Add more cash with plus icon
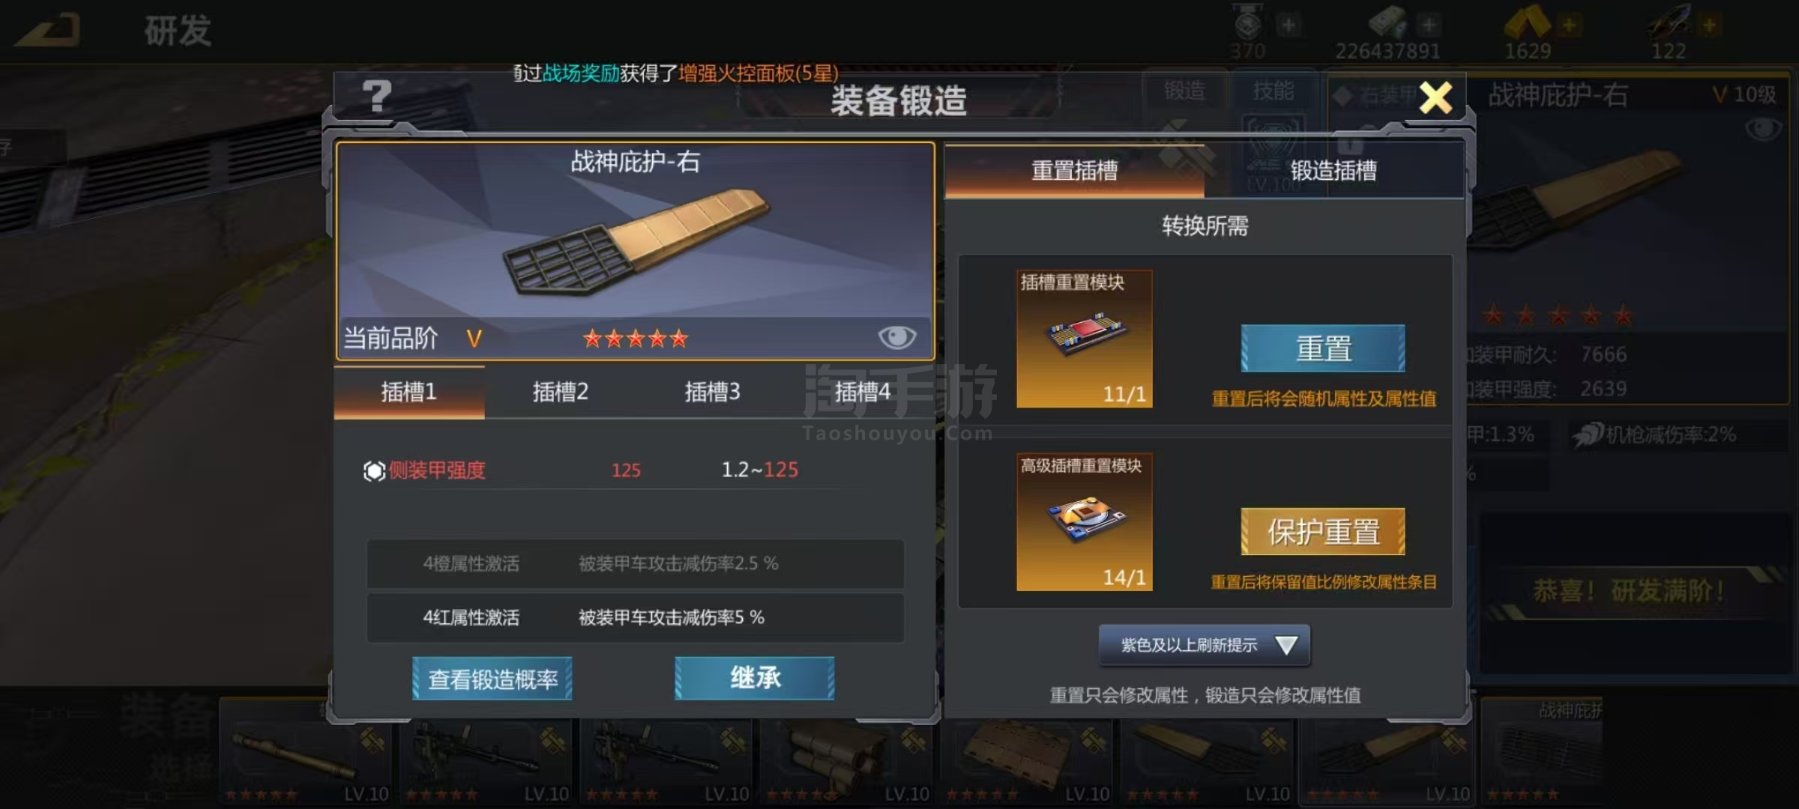This screenshot has height=809, width=1799. point(1429,25)
